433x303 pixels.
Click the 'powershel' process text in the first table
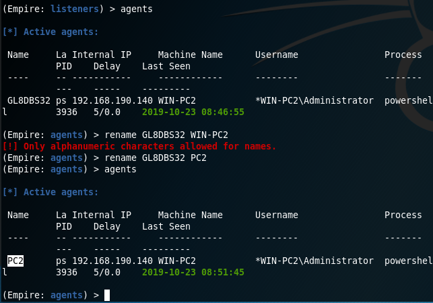[409, 100]
